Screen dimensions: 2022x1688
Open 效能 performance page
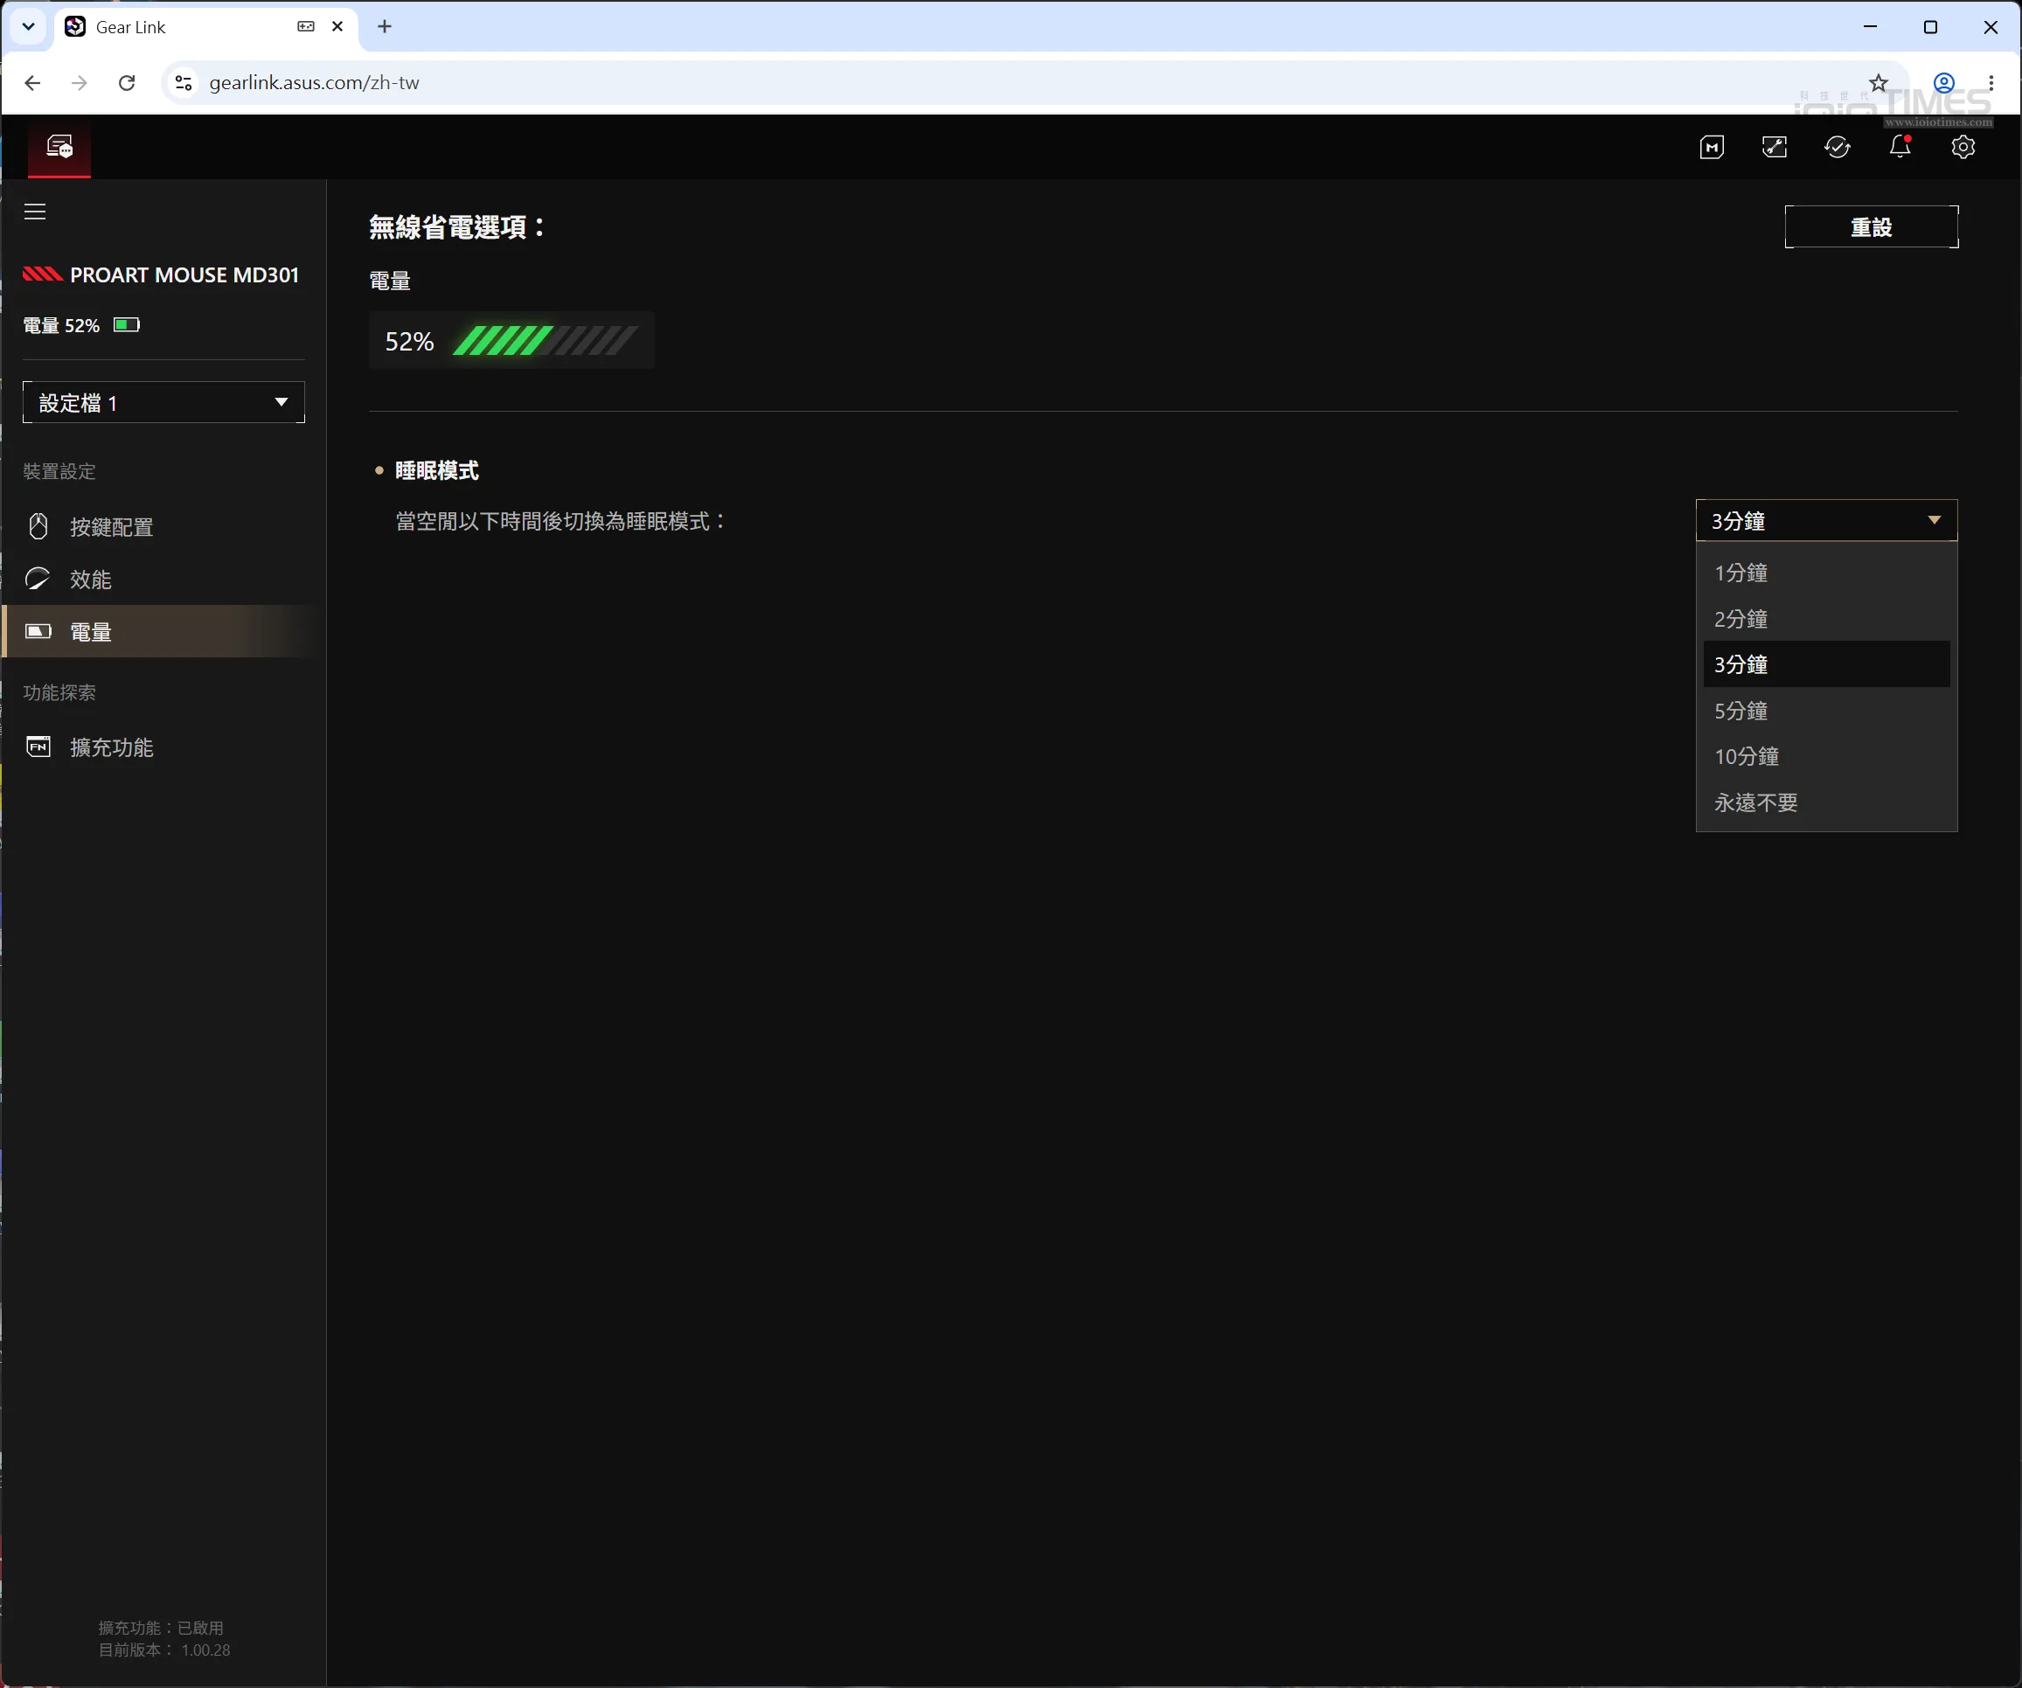pyautogui.click(x=163, y=580)
